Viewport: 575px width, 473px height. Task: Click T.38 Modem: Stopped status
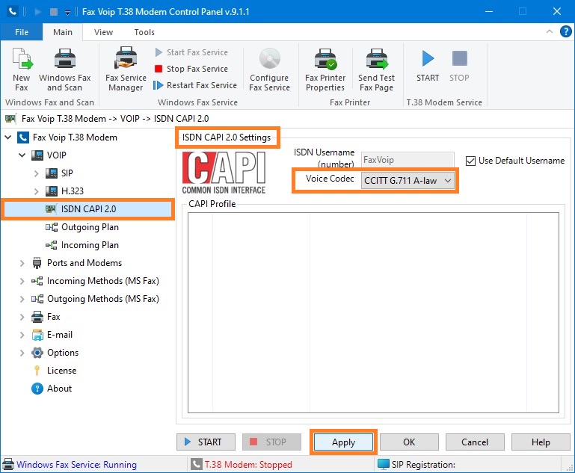tap(248, 465)
